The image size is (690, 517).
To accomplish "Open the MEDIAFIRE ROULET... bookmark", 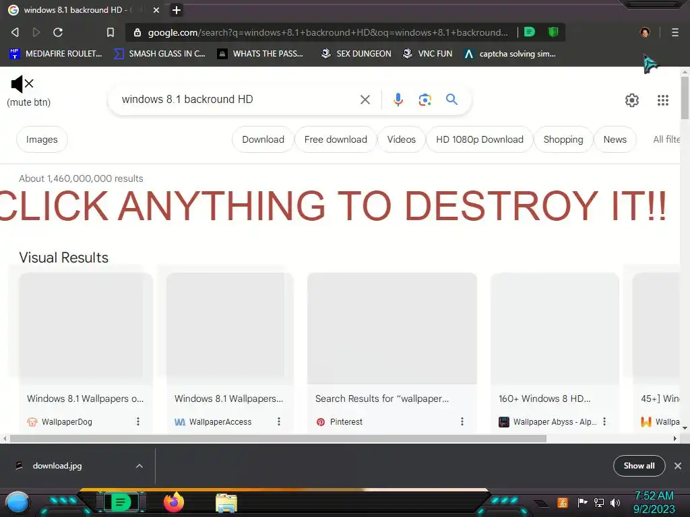I will click(56, 54).
